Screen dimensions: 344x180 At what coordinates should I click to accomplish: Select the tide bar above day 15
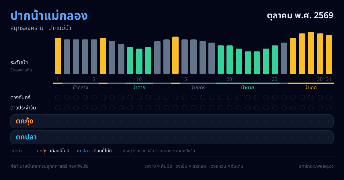[185, 57]
